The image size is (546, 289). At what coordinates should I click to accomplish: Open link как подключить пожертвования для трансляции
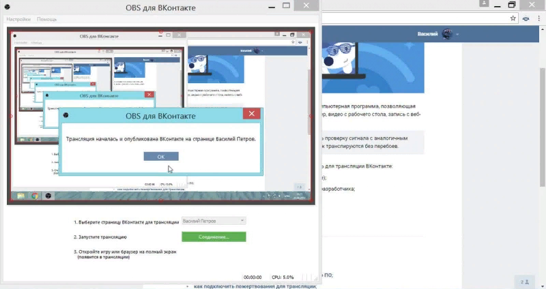coord(255,286)
